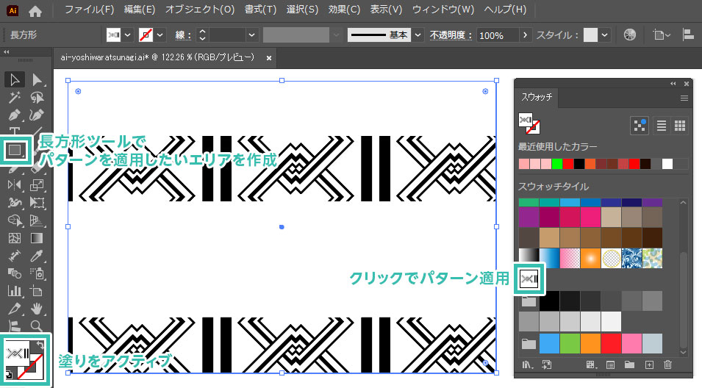The width and height of the screenshot is (702, 388).
Task: Open the stroke weight dropdown
Action: [x=252, y=35]
